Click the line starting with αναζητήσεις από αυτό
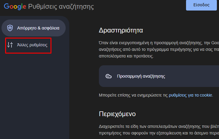219x139 pixels. pos(159,50)
